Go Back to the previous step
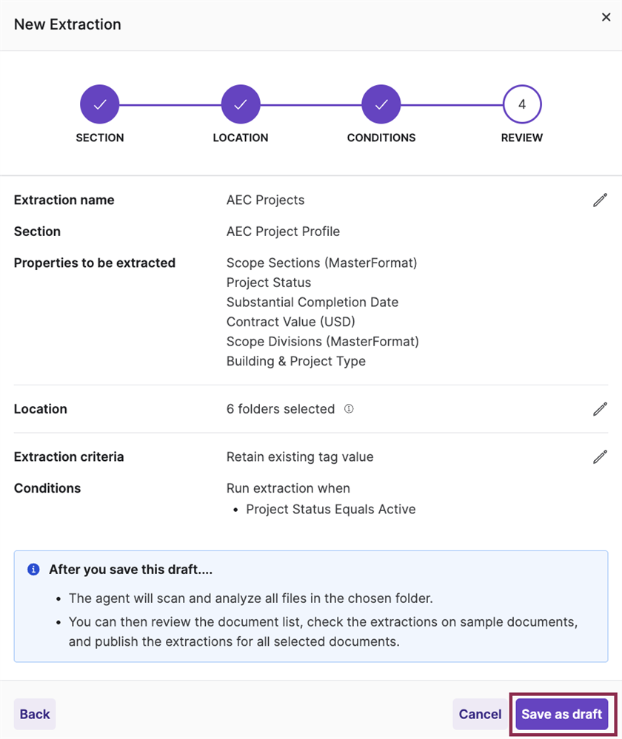Image resolution: width=622 pixels, height=739 pixels. pyautogui.click(x=35, y=714)
